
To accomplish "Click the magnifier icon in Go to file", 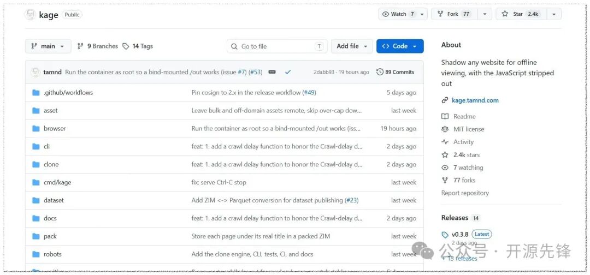I will (234, 46).
